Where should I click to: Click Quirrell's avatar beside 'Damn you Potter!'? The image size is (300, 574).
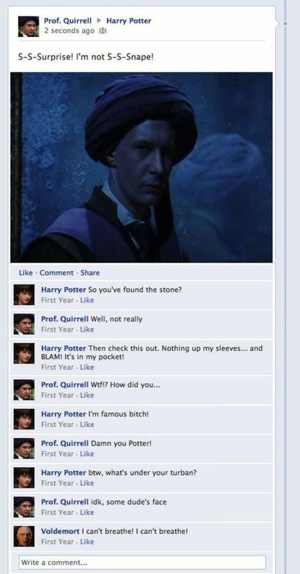tap(23, 448)
